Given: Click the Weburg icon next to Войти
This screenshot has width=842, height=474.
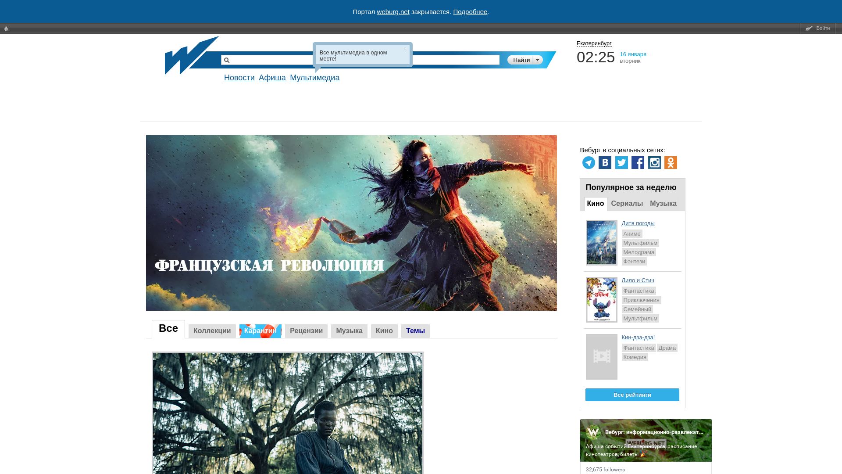Looking at the screenshot, I should (x=810, y=28).
